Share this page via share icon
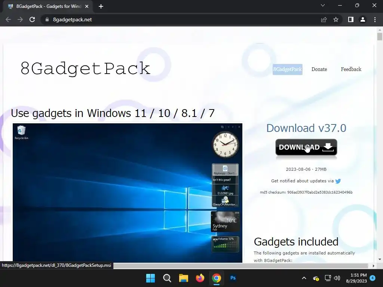 324,19
